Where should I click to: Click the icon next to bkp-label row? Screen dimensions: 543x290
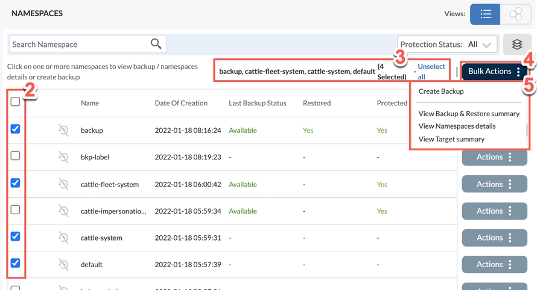(x=63, y=157)
